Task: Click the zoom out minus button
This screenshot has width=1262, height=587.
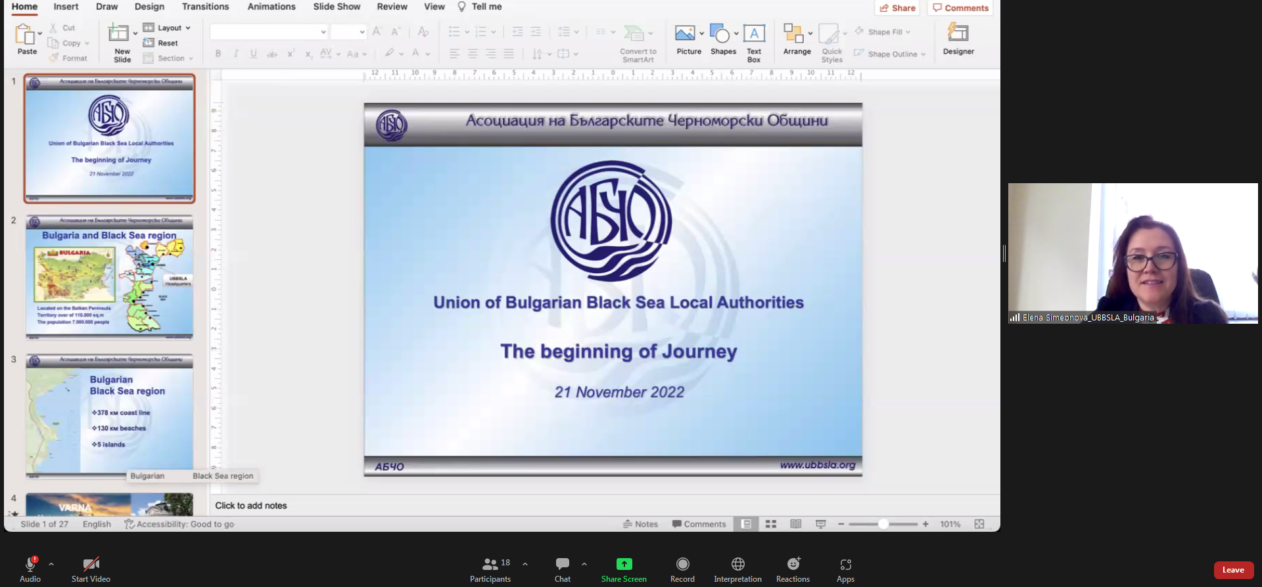Action: tap(841, 524)
